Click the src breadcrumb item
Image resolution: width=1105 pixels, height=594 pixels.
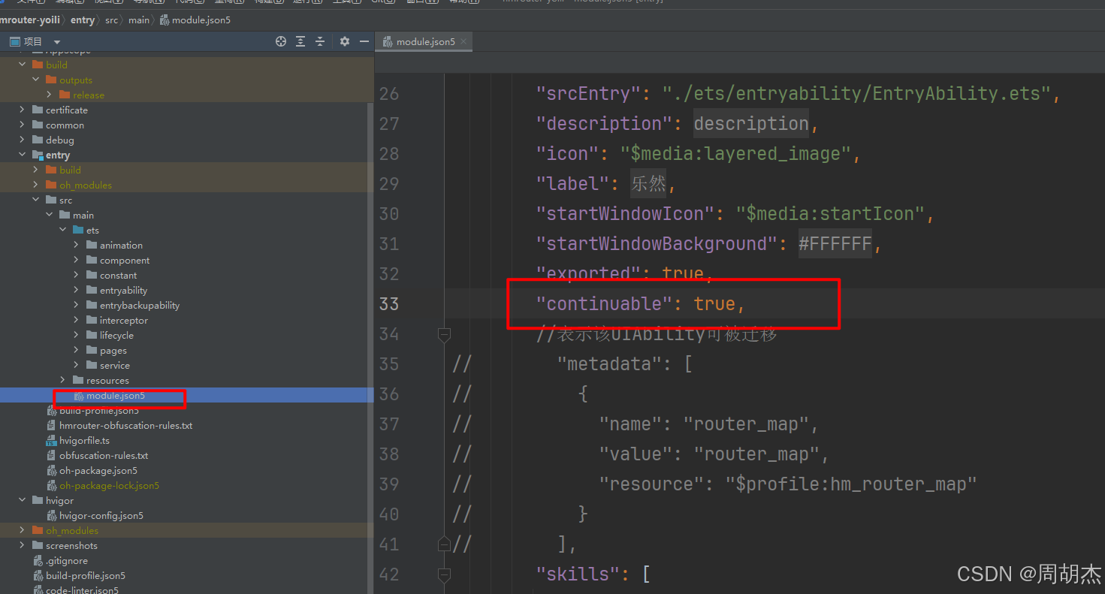111,20
